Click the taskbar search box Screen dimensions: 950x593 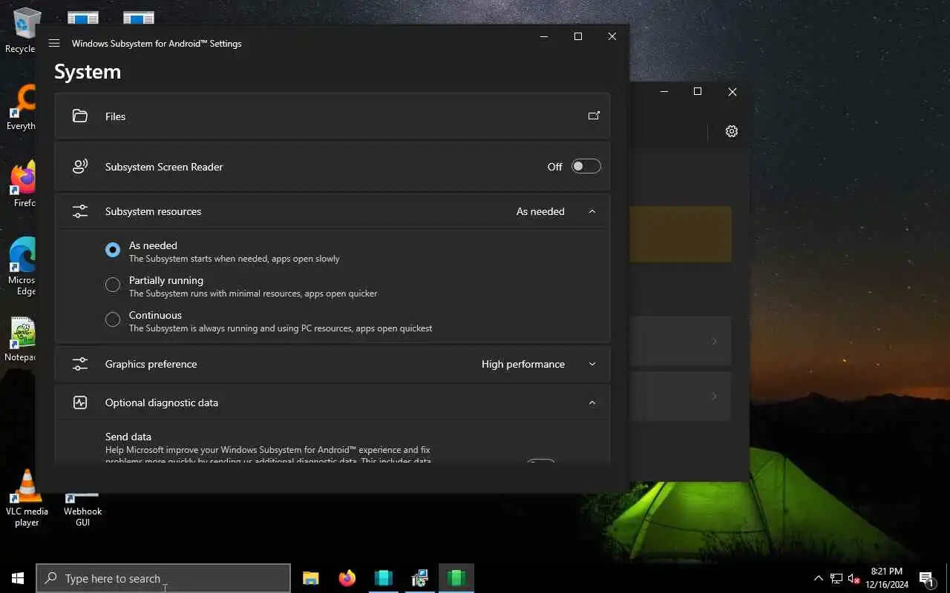point(163,578)
